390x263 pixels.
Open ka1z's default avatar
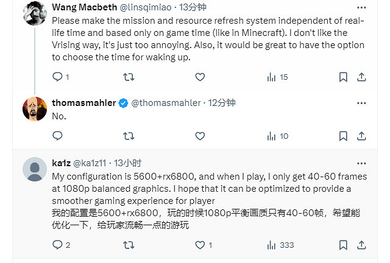click(35, 169)
